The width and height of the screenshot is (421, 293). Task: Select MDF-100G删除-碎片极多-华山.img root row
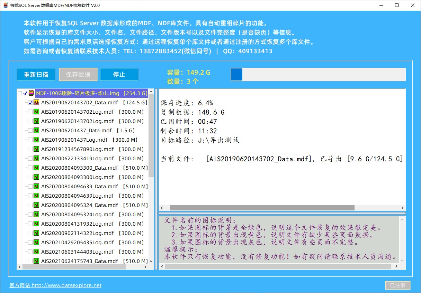pyautogui.click(x=92, y=93)
